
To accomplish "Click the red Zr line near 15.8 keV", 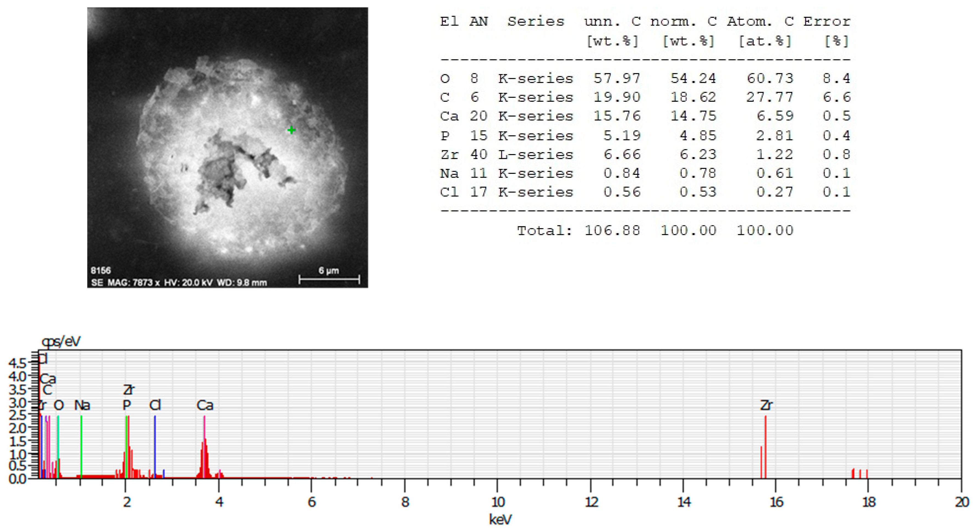I will [765, 447].
